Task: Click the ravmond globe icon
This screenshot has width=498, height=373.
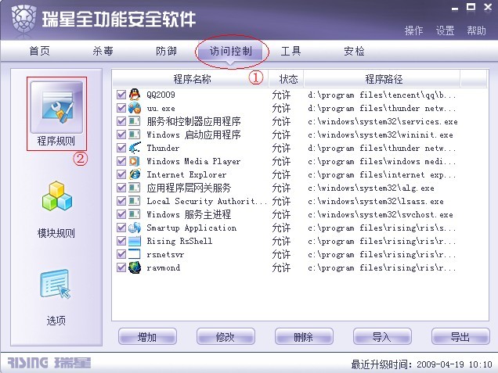Action: [x=135, y=267]
